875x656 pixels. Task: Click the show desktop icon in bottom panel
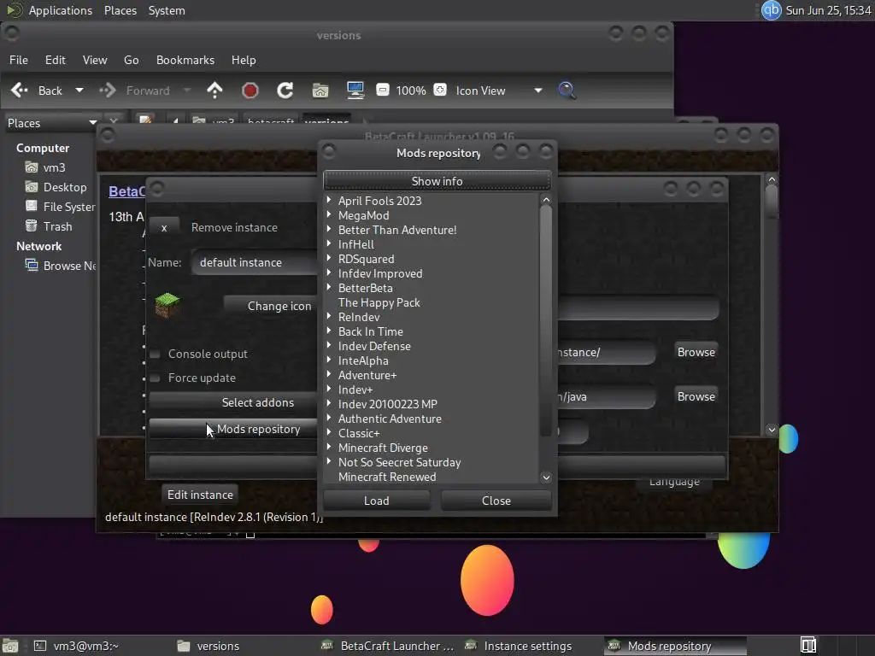(10, 646)
